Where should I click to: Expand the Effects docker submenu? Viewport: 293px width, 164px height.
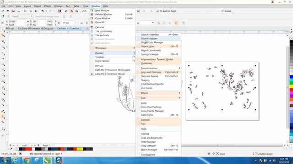click(158, 93)
